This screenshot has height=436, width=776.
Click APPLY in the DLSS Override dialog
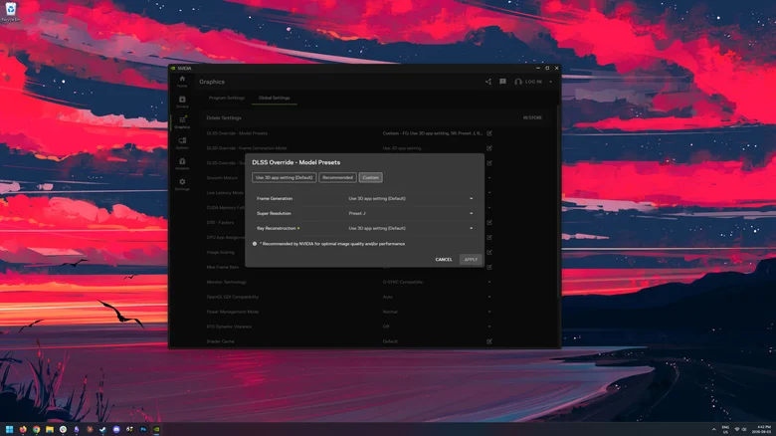[471, 260]
